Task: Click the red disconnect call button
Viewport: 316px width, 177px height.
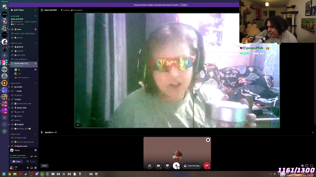Action: [207, 166]
